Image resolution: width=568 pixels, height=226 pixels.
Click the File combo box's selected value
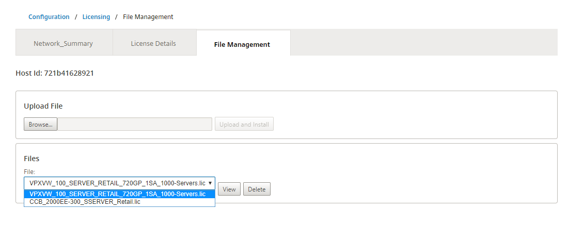[x=117, y=183]
